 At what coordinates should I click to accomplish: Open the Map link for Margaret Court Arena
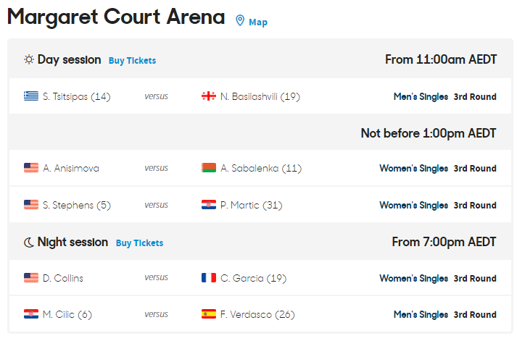(258, 22)
